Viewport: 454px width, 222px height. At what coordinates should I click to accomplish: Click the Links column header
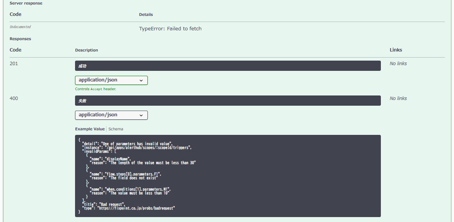coord(396,50)
